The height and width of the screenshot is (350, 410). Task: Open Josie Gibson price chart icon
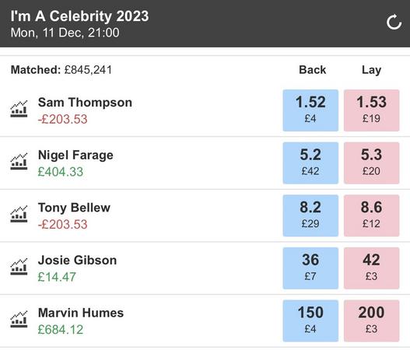tap(19, 266)
